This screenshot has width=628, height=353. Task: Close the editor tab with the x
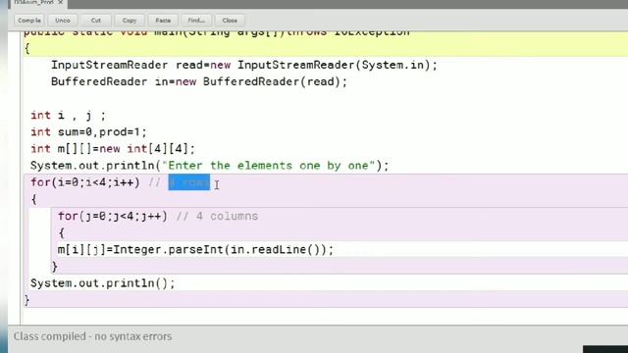(x=61, y=2)
